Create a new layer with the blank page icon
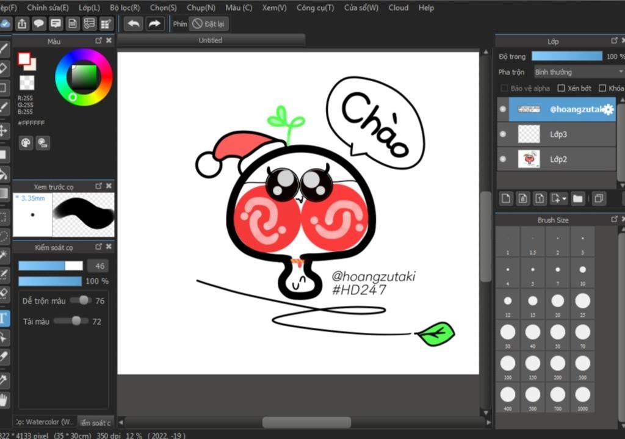Screen dimensions: 625x439 (506, 198)
